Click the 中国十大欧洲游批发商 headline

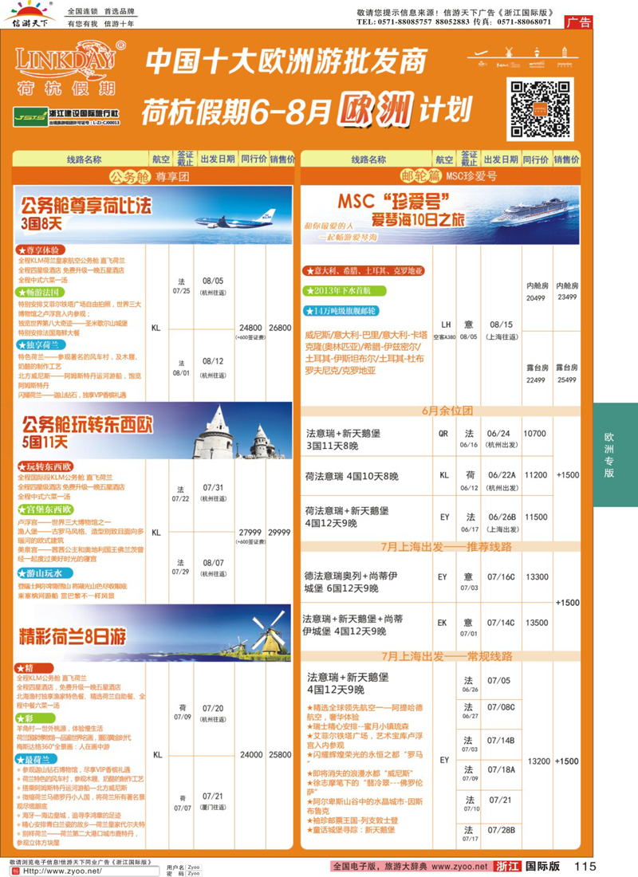click(286, 61)
